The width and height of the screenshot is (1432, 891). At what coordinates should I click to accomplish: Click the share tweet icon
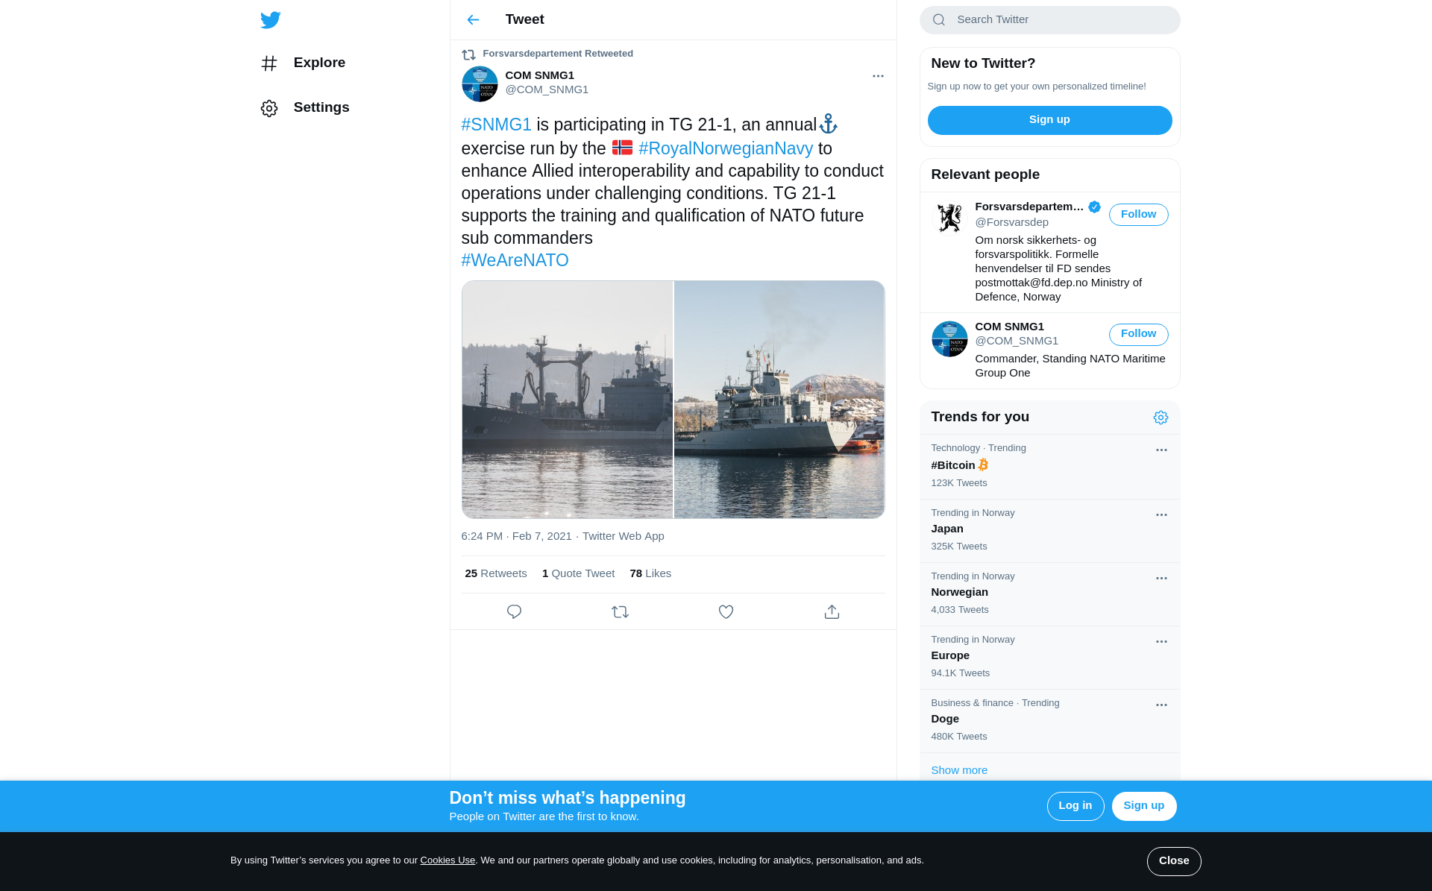pyautogui.click(x=832, y=612)
